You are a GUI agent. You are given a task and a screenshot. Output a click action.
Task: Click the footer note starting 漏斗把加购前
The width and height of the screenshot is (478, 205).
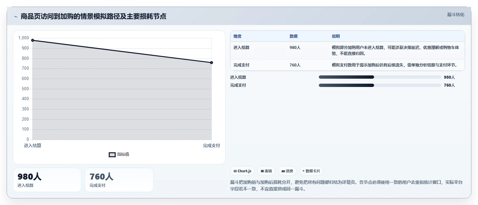tap(346, 186)
